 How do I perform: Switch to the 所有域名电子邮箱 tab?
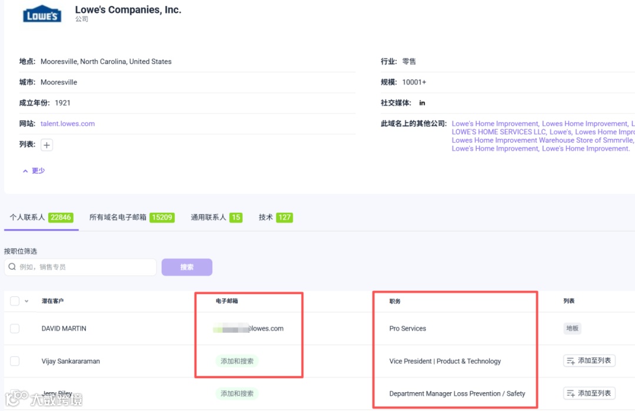click(x=132, y=218)
